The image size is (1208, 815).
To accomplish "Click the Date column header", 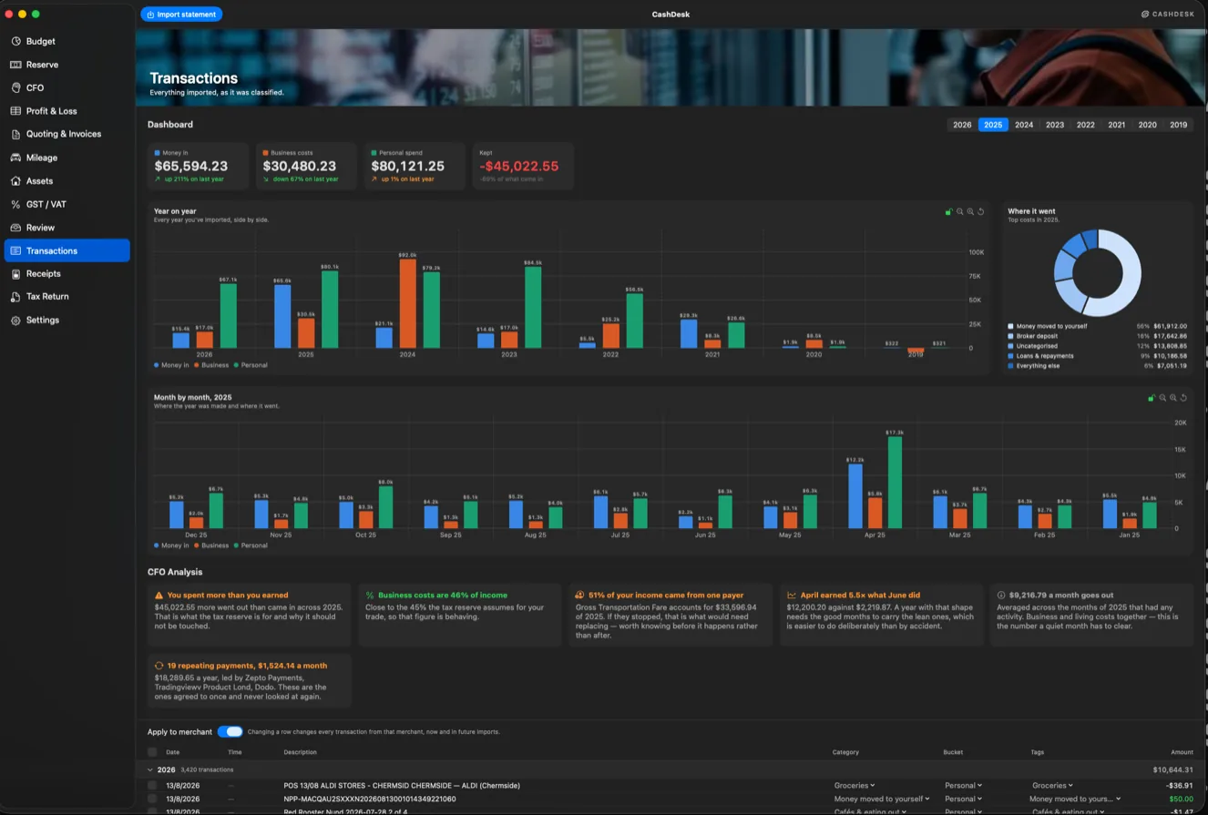I will tap(173, 752).
